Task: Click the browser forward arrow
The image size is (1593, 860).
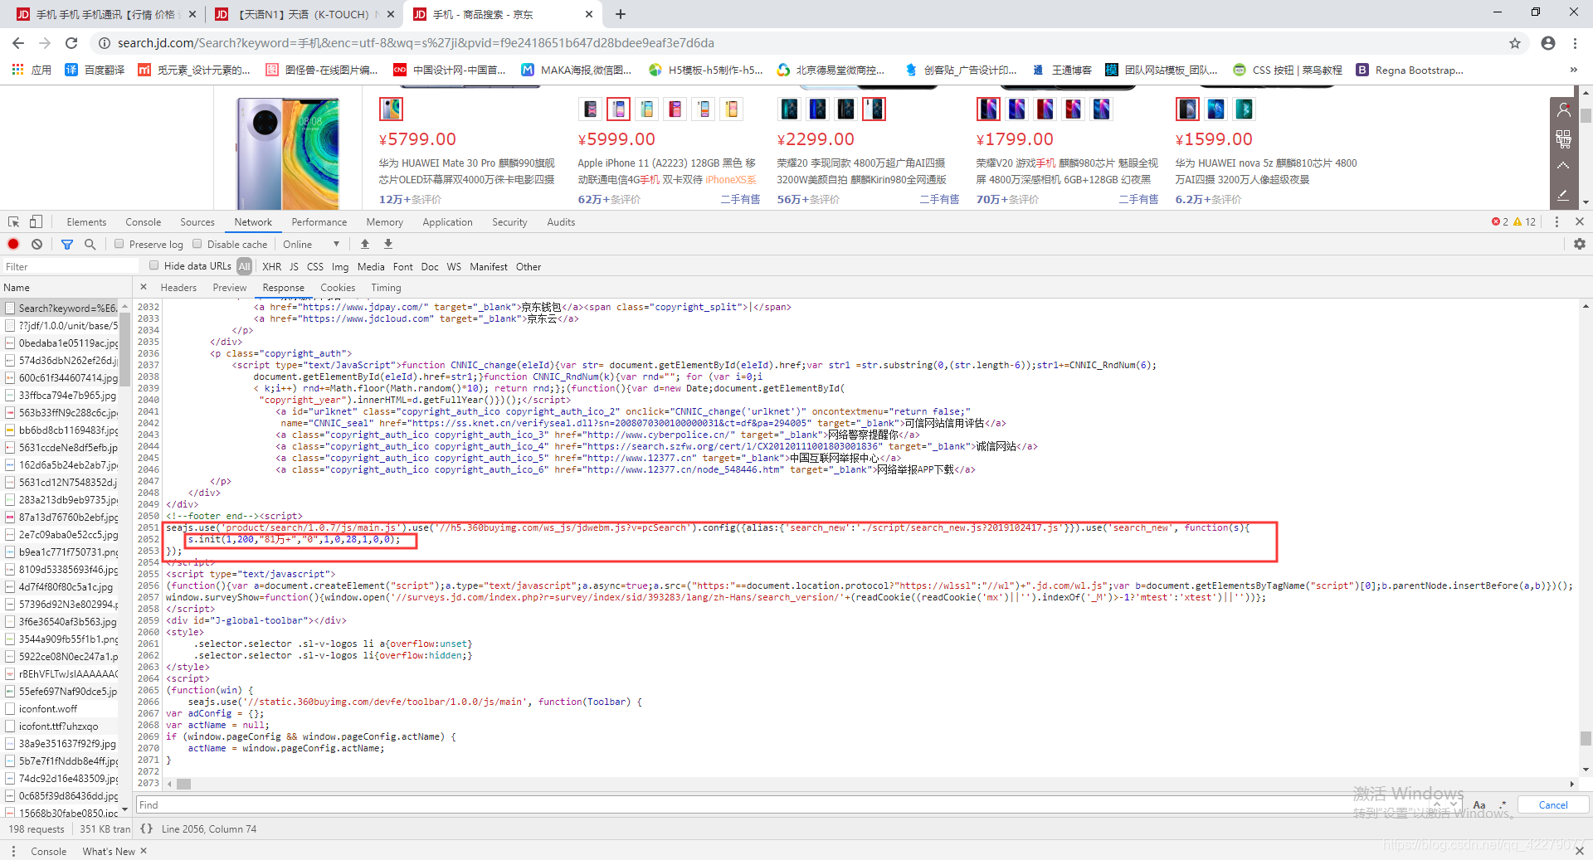Action: 45,43
